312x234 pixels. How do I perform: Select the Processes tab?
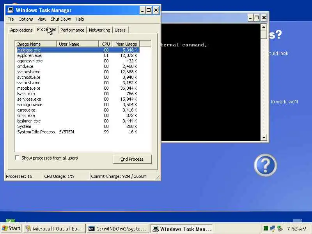46,30
